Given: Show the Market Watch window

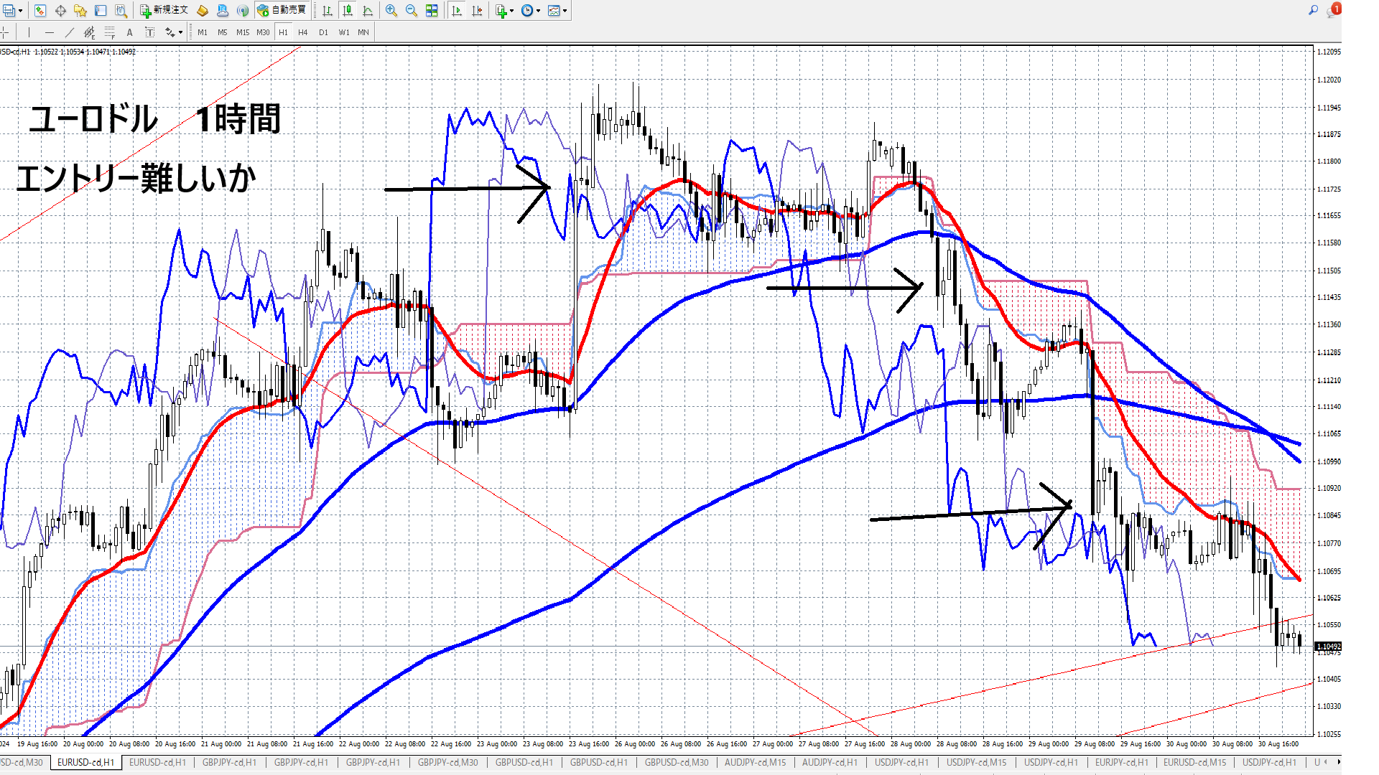Looking at the screenshot, I should tap(40, 11).
